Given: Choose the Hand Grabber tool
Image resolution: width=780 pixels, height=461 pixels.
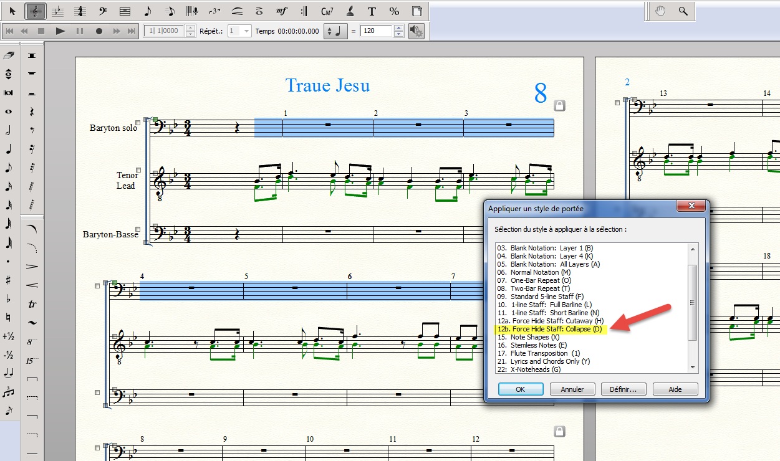Looking at the screenshot, I should click(x=660, y=11).
